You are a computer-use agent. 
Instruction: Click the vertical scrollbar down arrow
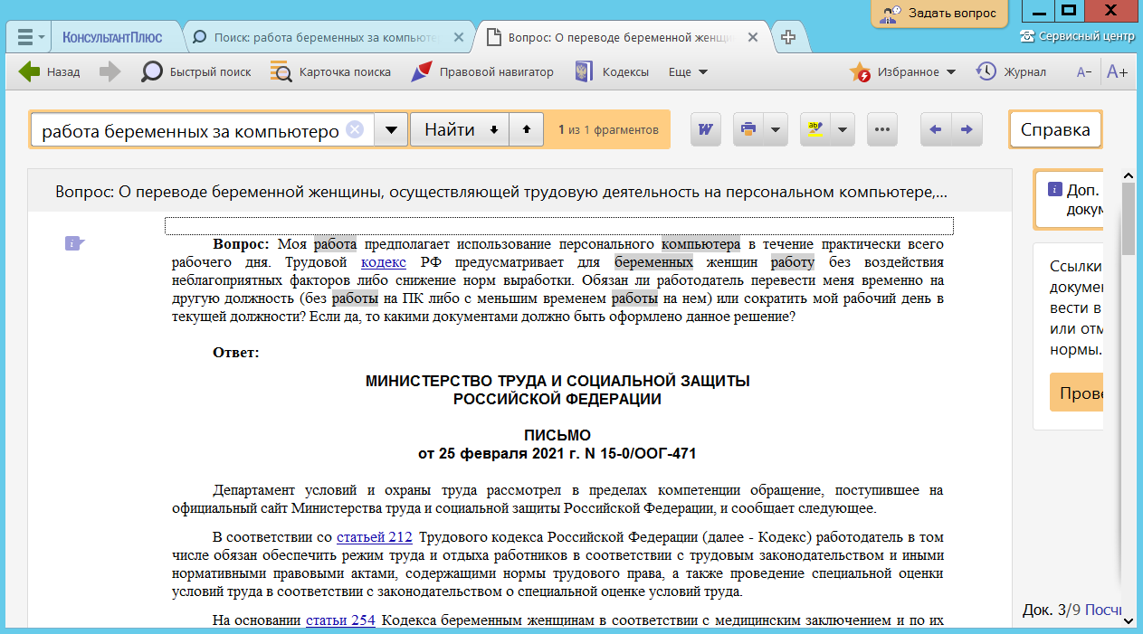1129,620
